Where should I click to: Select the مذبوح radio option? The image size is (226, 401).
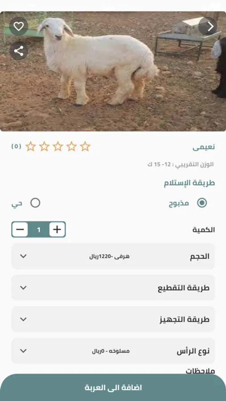pos(202,203)
